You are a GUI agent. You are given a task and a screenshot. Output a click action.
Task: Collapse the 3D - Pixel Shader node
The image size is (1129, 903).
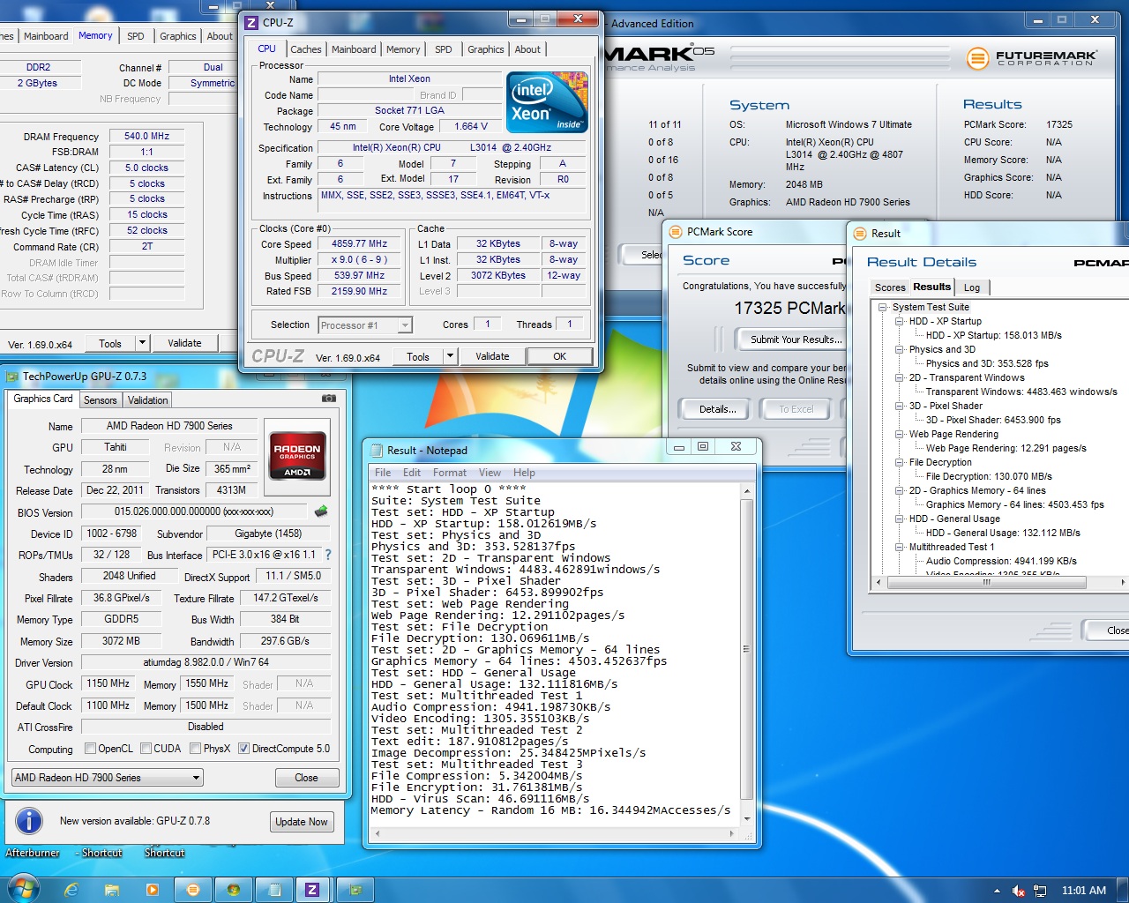[899, 407]
